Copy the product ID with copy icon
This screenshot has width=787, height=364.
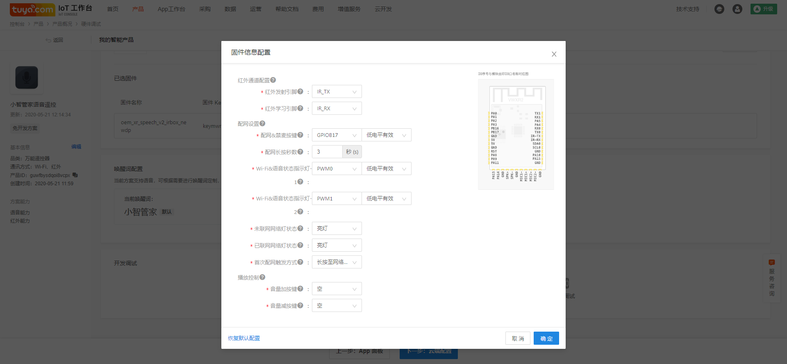tap(75, 175)
